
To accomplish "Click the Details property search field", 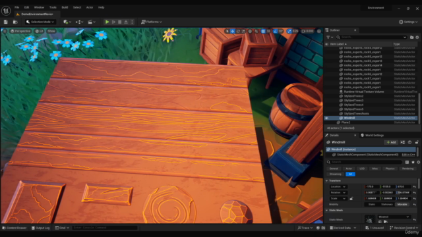I will [365, 162].
